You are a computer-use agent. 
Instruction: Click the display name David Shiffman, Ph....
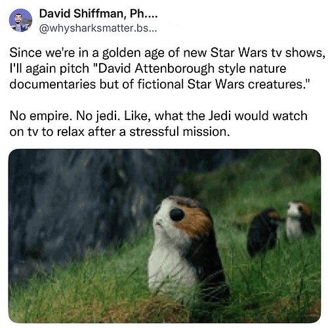tap(98, 14)
